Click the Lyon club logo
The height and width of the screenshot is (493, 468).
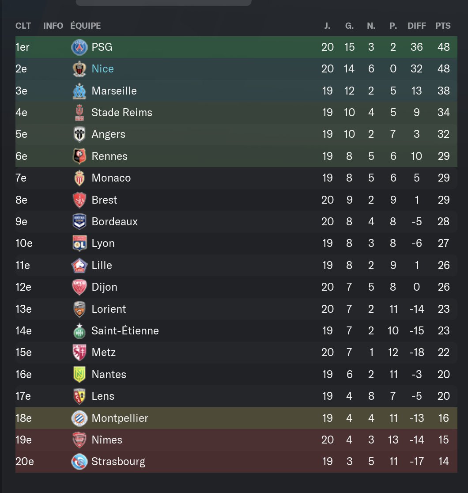pyautogui.click(x=79, y=243)
